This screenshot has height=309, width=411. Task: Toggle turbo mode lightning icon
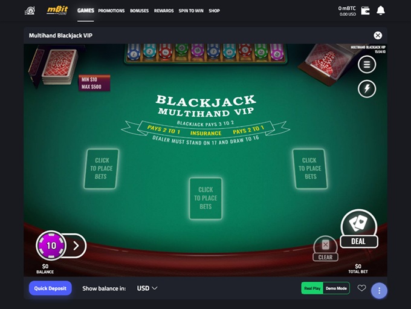pos(367,89)
